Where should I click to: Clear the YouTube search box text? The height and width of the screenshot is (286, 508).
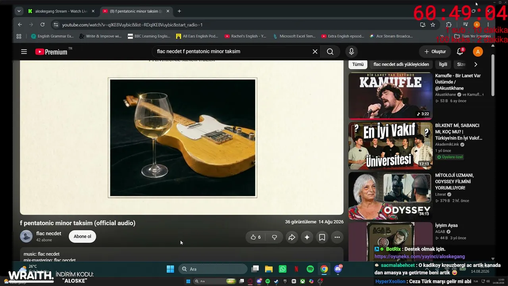[315, 52]
